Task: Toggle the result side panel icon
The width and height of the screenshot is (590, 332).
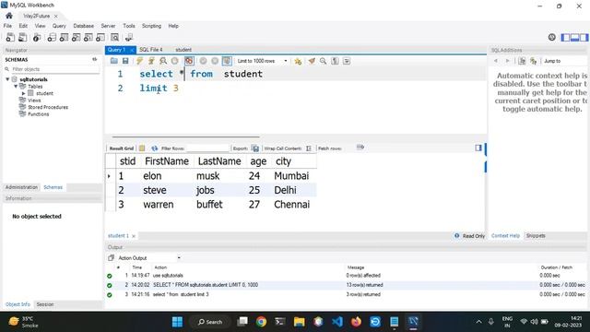Action: [478, 148]
